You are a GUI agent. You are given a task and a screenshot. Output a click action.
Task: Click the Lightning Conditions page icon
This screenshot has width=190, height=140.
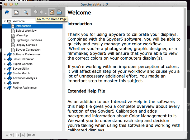point(13,40)
